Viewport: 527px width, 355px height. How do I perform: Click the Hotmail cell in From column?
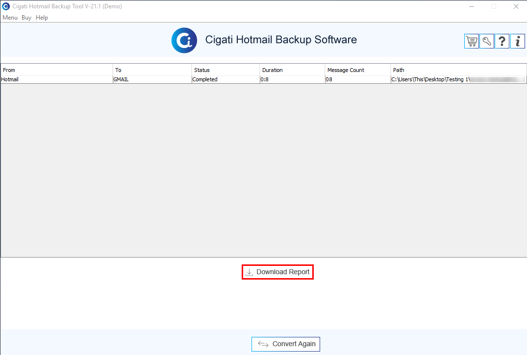coord(57,80)
